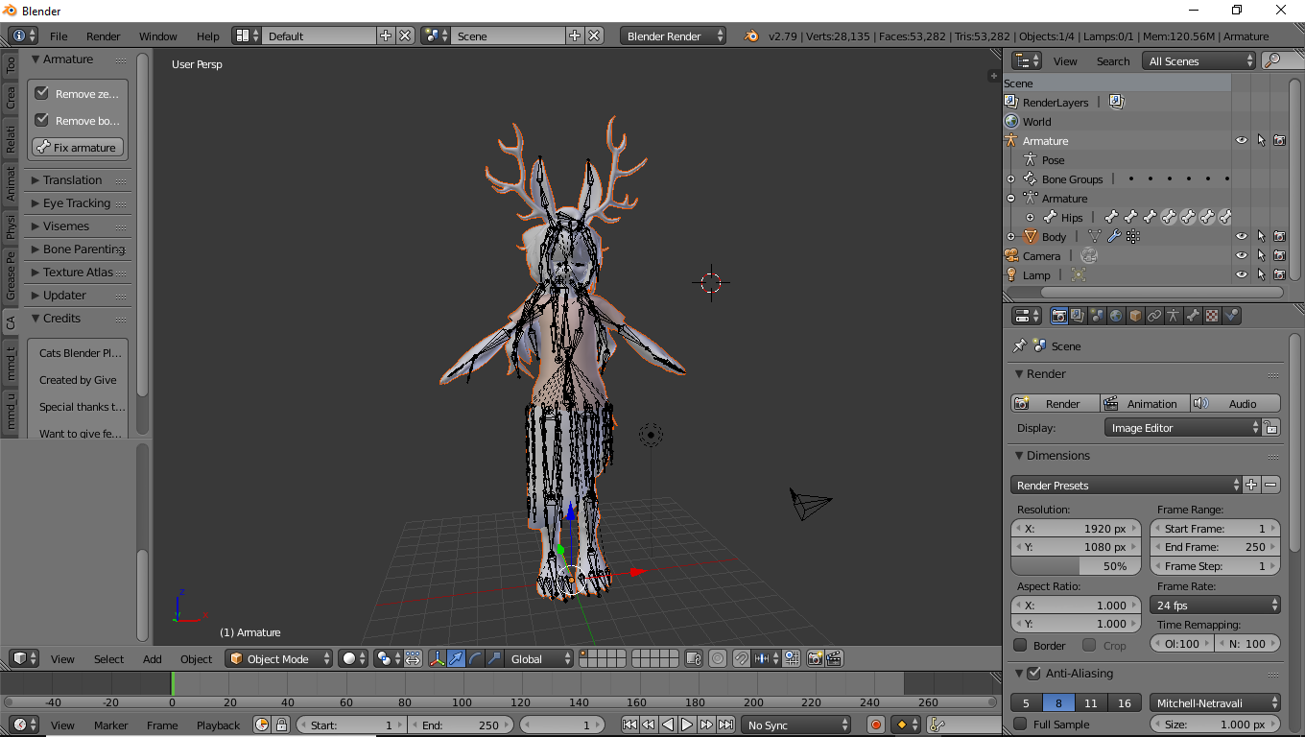Click the Animation render button

1146,403
